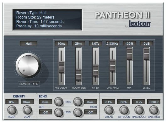Click the Lexicon logo
Screen dimensions: 167x122
pyautogui.click(x=140, y=24)
